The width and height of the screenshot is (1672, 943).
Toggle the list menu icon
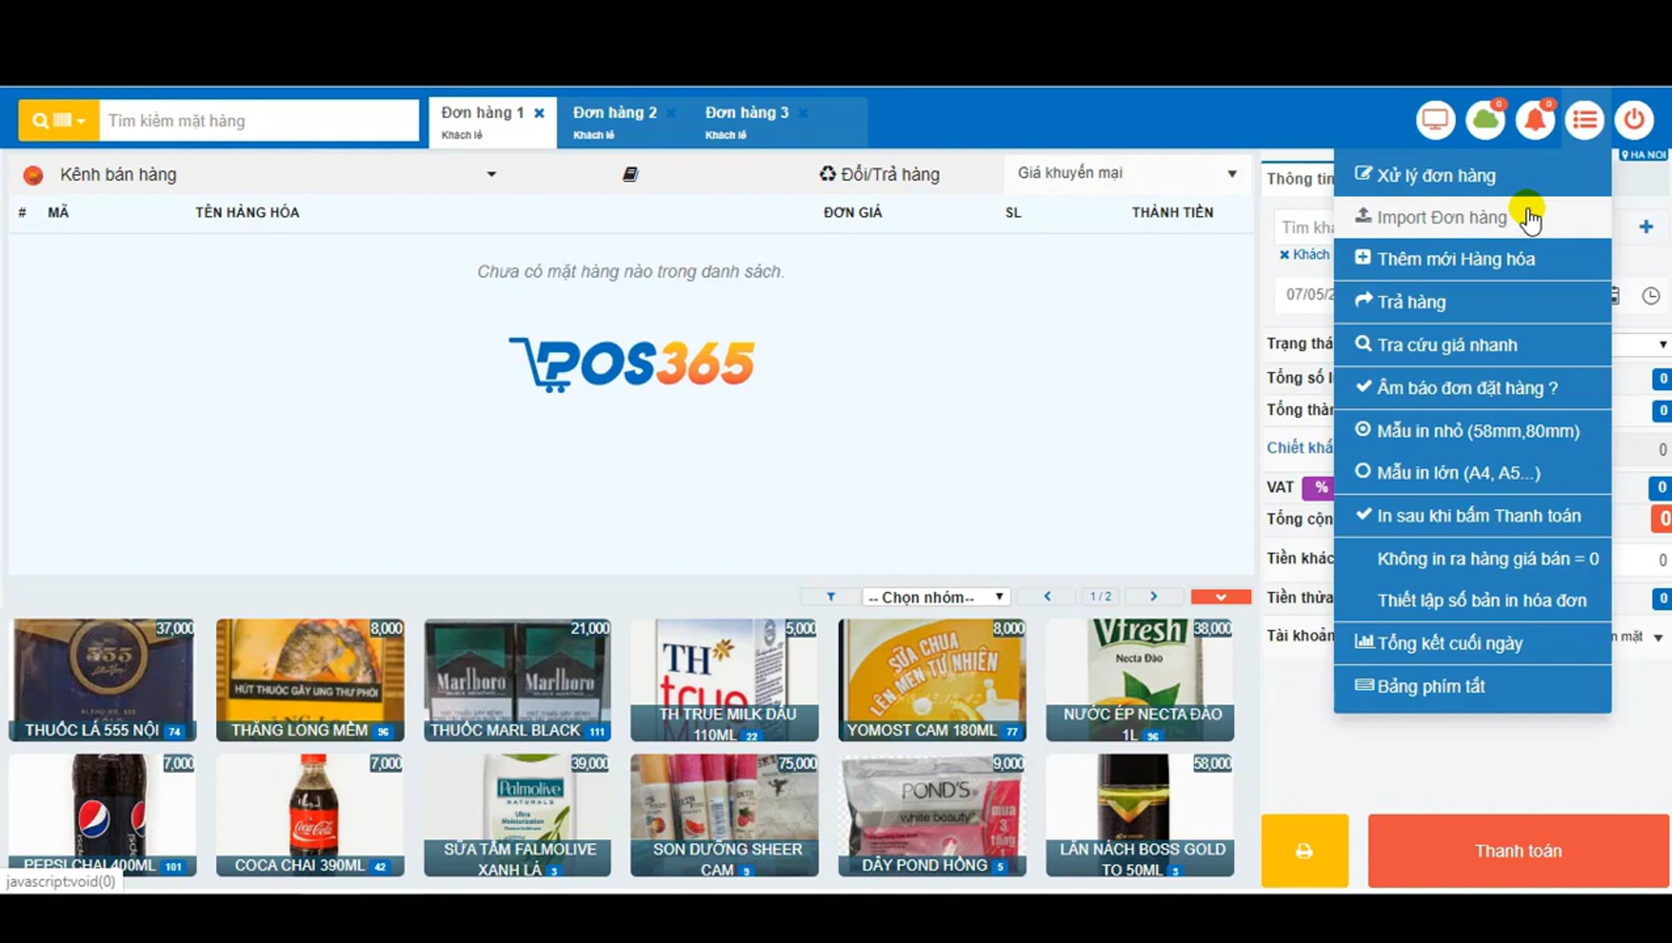pos(1584,120)
